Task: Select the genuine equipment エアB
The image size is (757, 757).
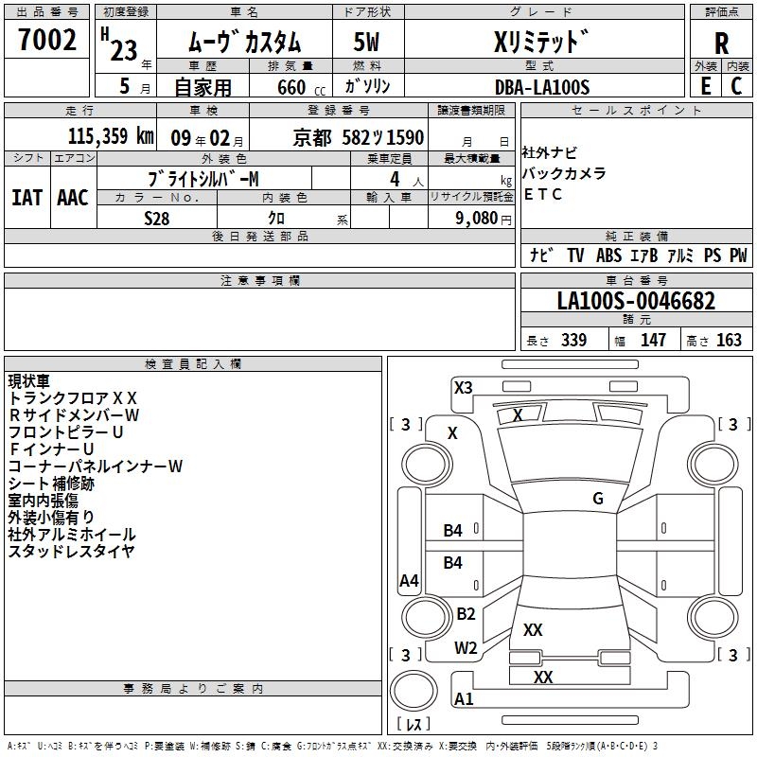Action: (644, 255)
